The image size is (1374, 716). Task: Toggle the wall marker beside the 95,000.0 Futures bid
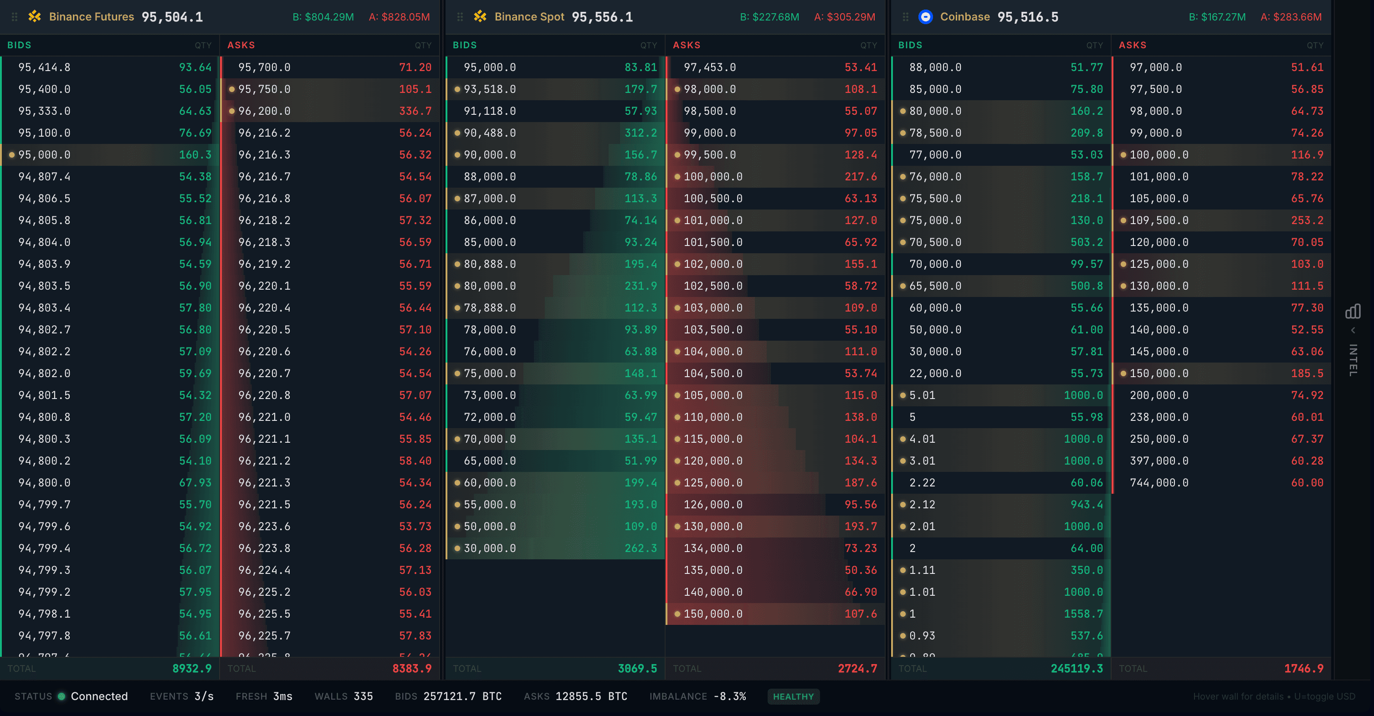11,154
